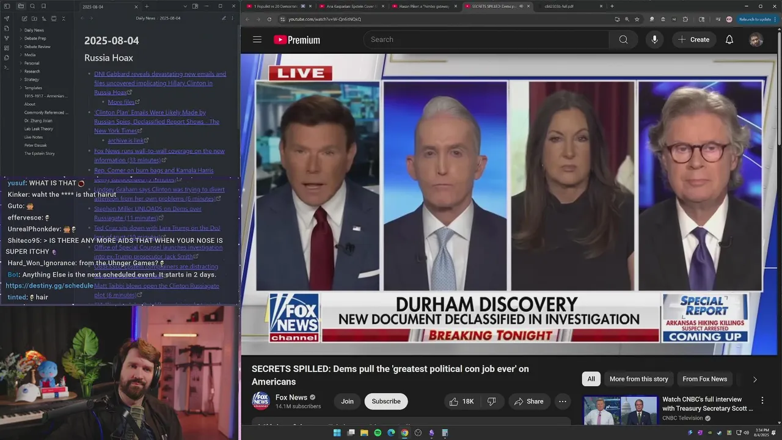Click the YouTube search field

point(486,40)
